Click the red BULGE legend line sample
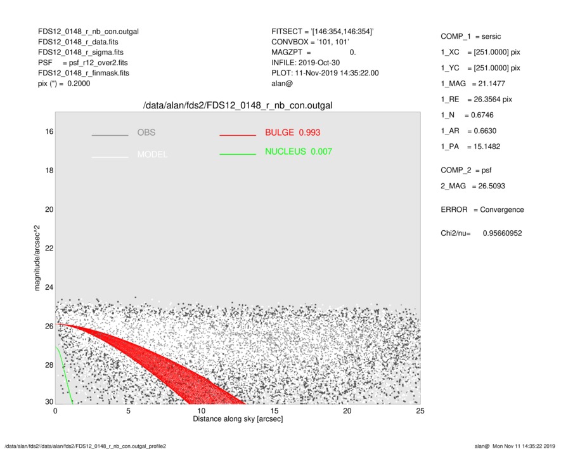The image size is (561, 449). point(238,135)
